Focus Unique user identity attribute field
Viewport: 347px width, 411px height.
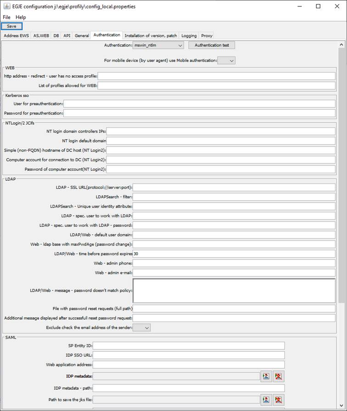234,206
